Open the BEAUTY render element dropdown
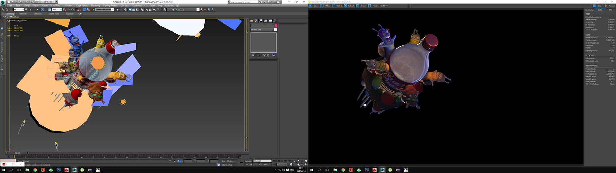 (395, 6)
